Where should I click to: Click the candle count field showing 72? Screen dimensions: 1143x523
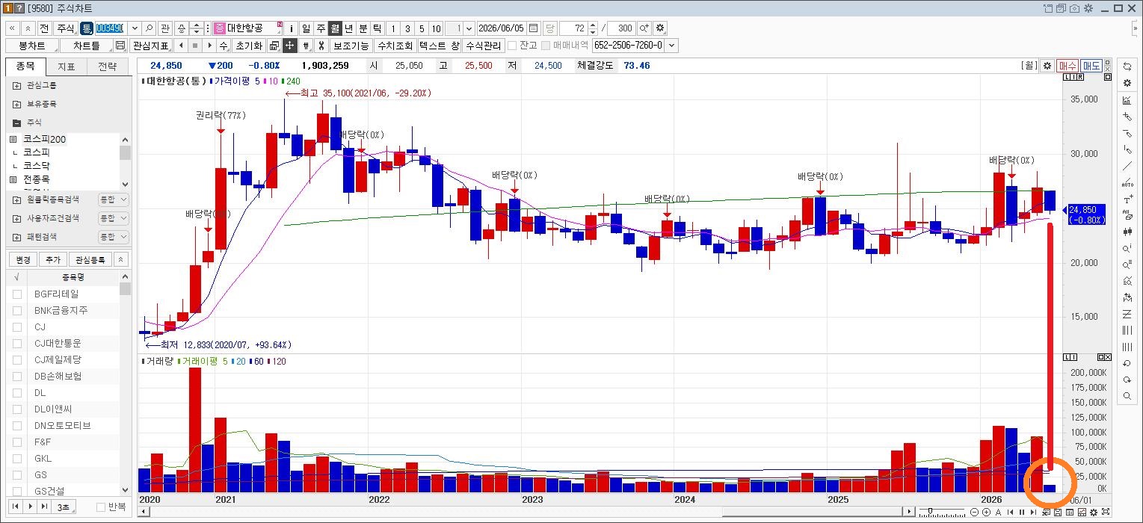pos(573,28)
